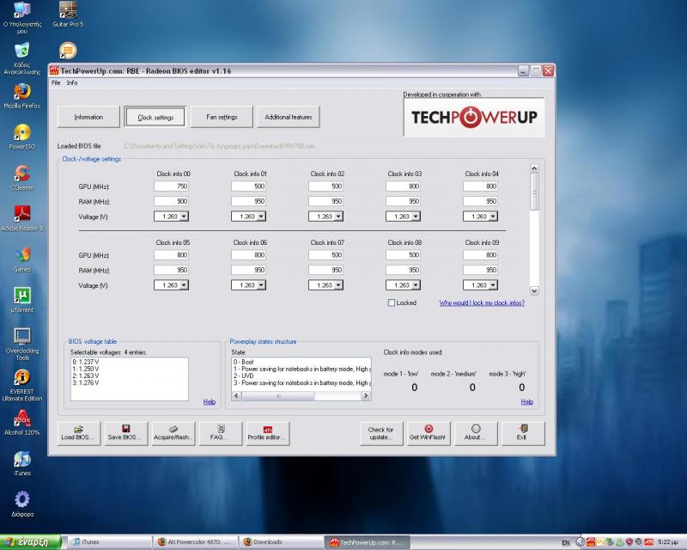This screenshot has height=550, width=687.
Task: Select voltage entry 1: 1.250 V
Action: [86, 369]
